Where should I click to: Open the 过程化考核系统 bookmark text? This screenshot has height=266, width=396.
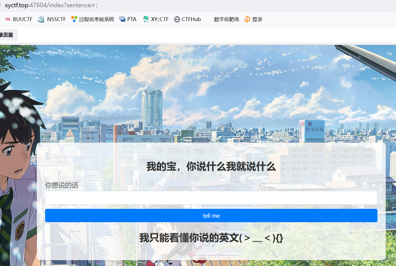96,19
